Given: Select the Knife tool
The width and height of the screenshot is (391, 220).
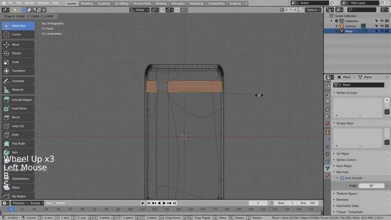Looking at the screenshot, I should (x=18, y=134).
